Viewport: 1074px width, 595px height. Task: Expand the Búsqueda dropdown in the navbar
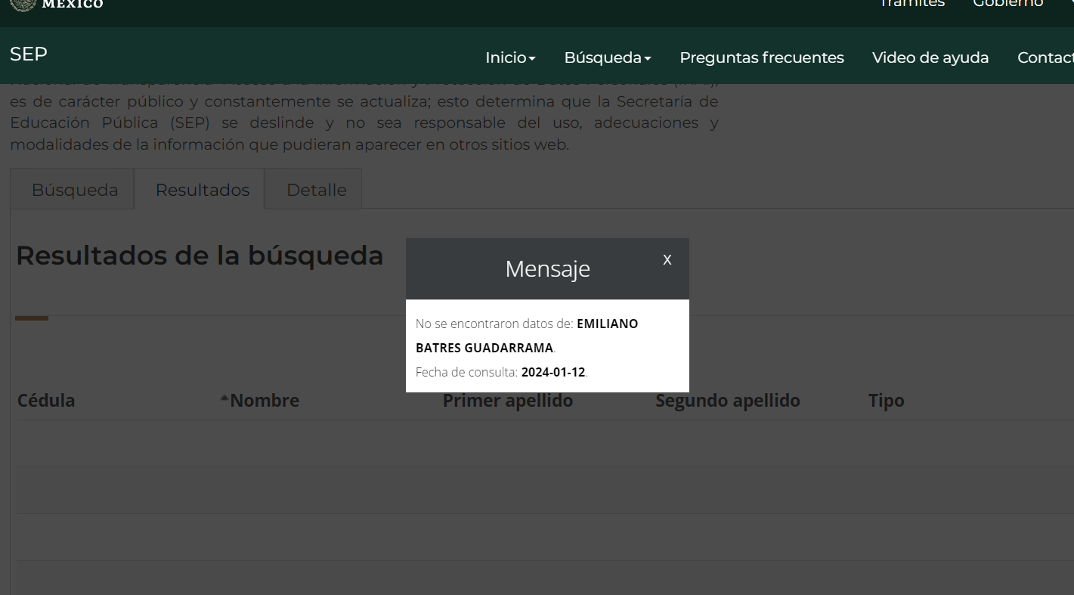click(607, 58)
